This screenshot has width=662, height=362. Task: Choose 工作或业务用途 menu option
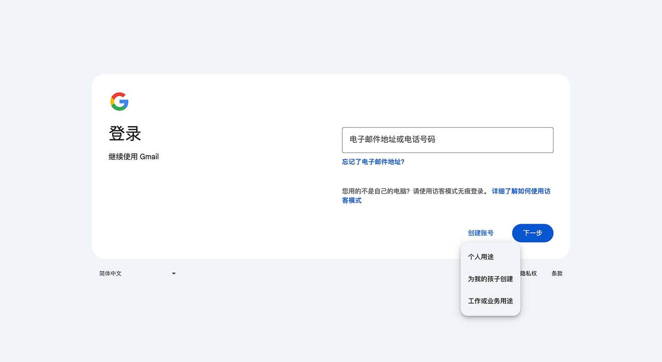(491, 301)
